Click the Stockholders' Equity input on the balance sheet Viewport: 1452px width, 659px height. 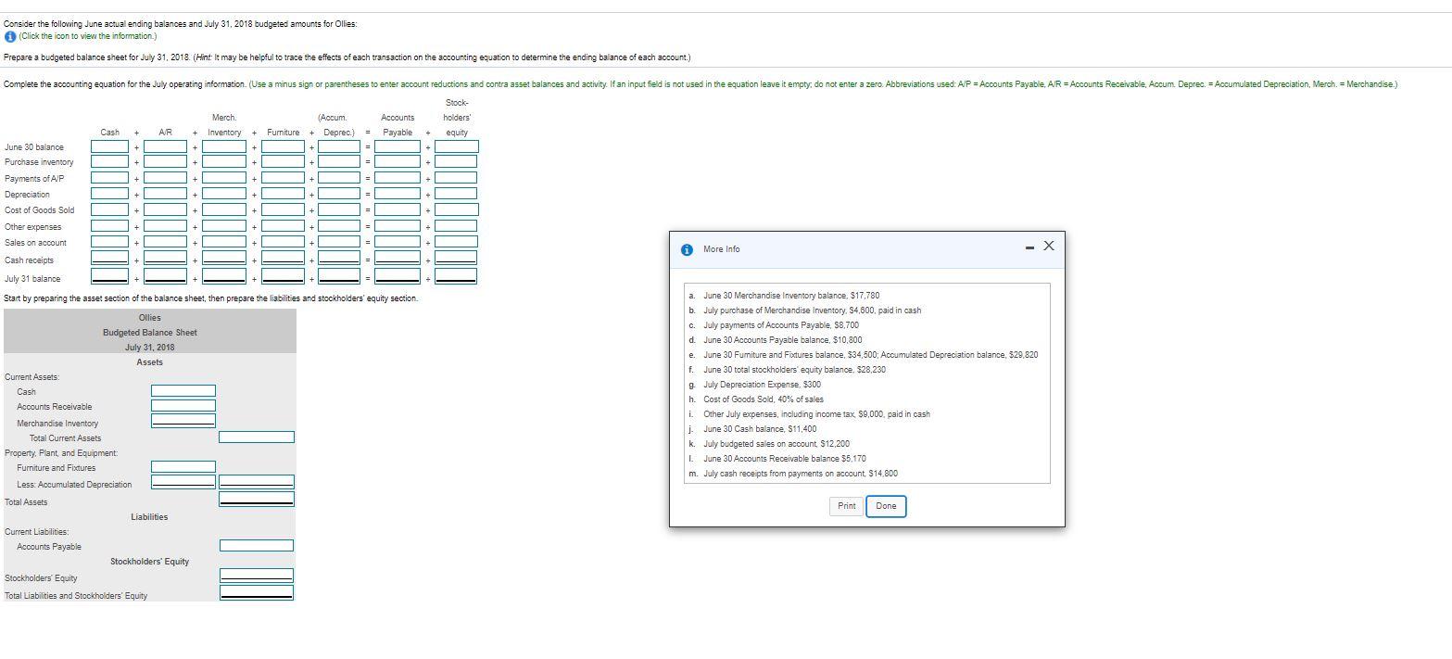point(257,577)
